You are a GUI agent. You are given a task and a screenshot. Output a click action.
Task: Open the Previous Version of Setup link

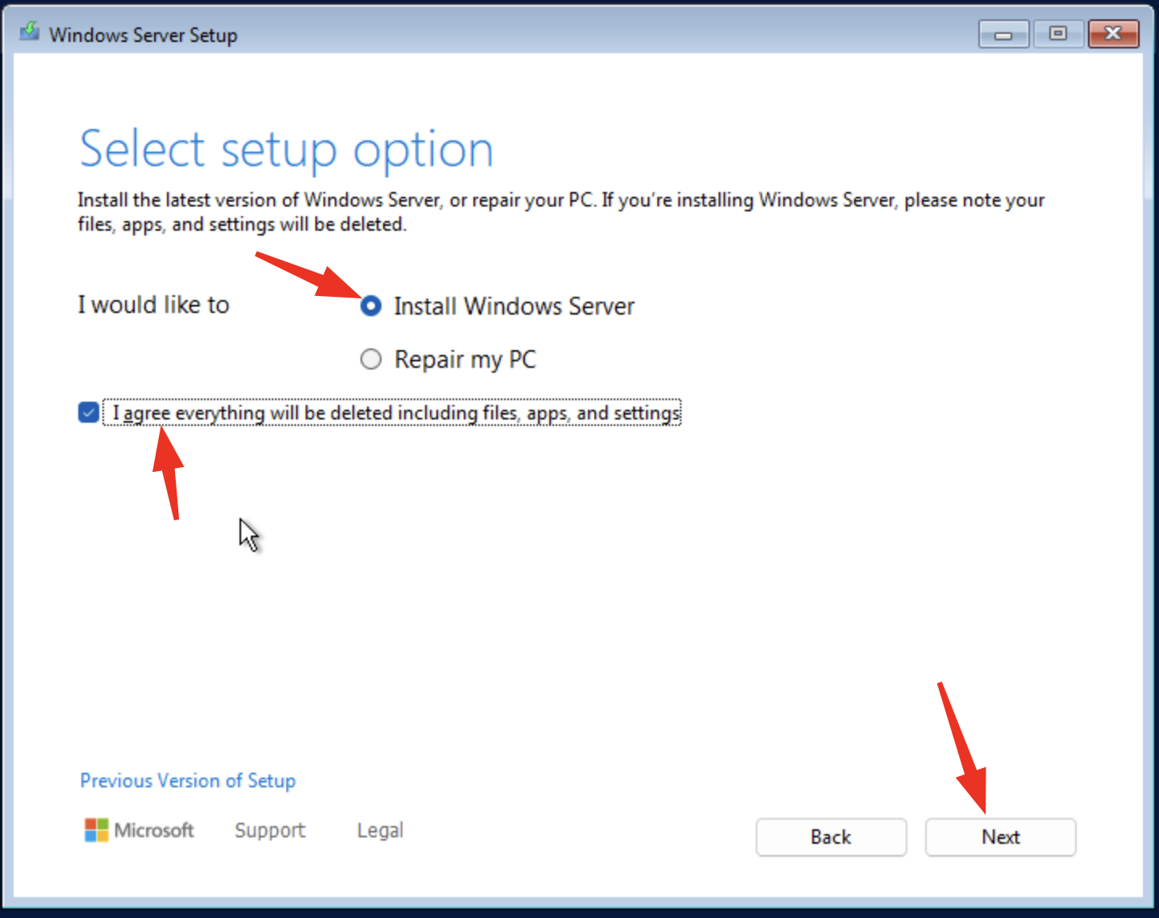coord(187,781)
